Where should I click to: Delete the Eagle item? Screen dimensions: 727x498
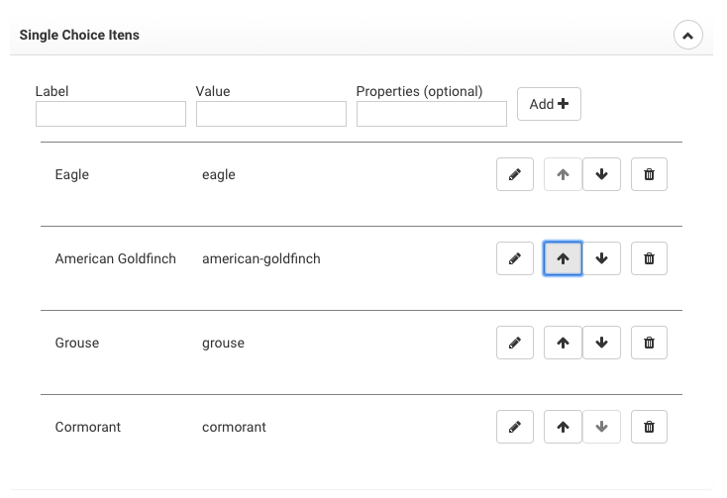(x=649, y=174)
